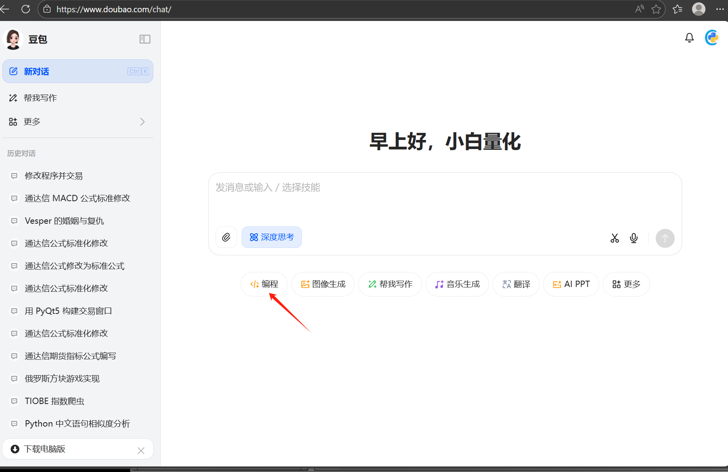Collapse the sidebar using the panel icon
The height and width of the screenshot is (472, 728).
[x=145, y=39]
